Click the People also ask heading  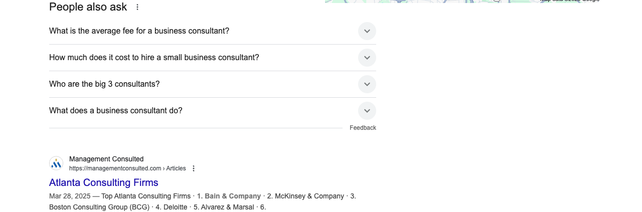[x=88, y=7]
